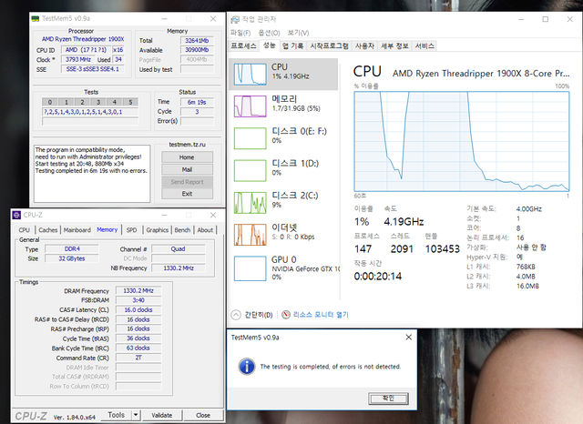This screenshot has width=583, height=424.
Task: Select 디스크 0(E: F:) graph
Action: [x=250, y=138]
